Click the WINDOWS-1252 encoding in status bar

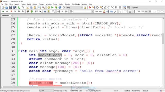[x=76, y=91]
